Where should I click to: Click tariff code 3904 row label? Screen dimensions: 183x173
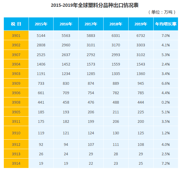pos(16,64)
